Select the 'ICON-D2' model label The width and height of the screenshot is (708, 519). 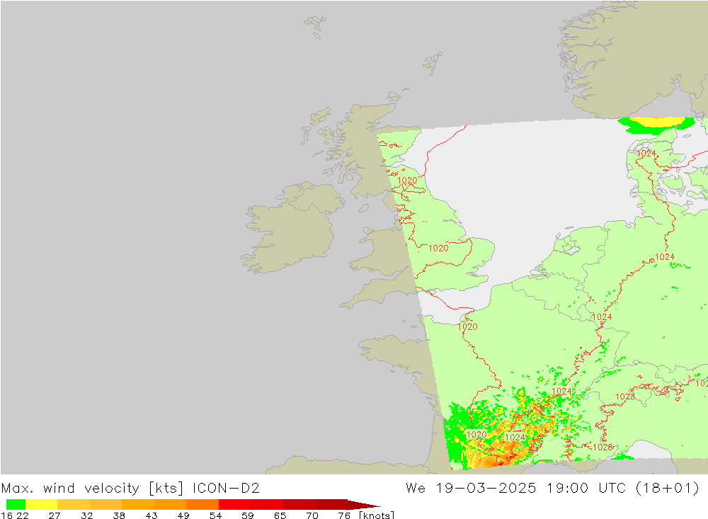pyautogui.click(x=226, y=489)
